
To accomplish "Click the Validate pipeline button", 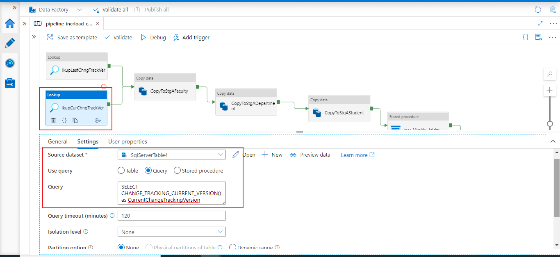I will [x=118, y=37].
